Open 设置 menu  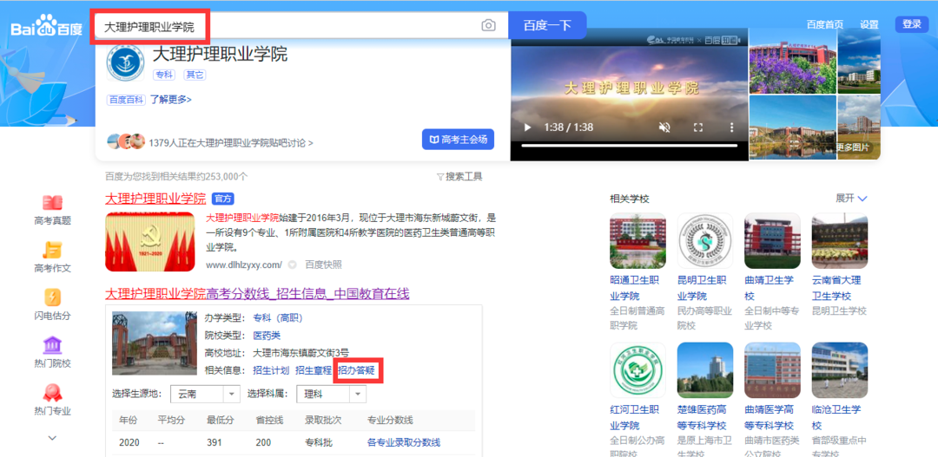(869, 24)
